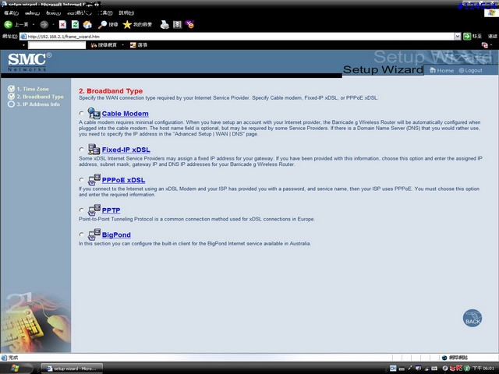Go to step 2. Broadband Type in sidebar

[36, 97]
